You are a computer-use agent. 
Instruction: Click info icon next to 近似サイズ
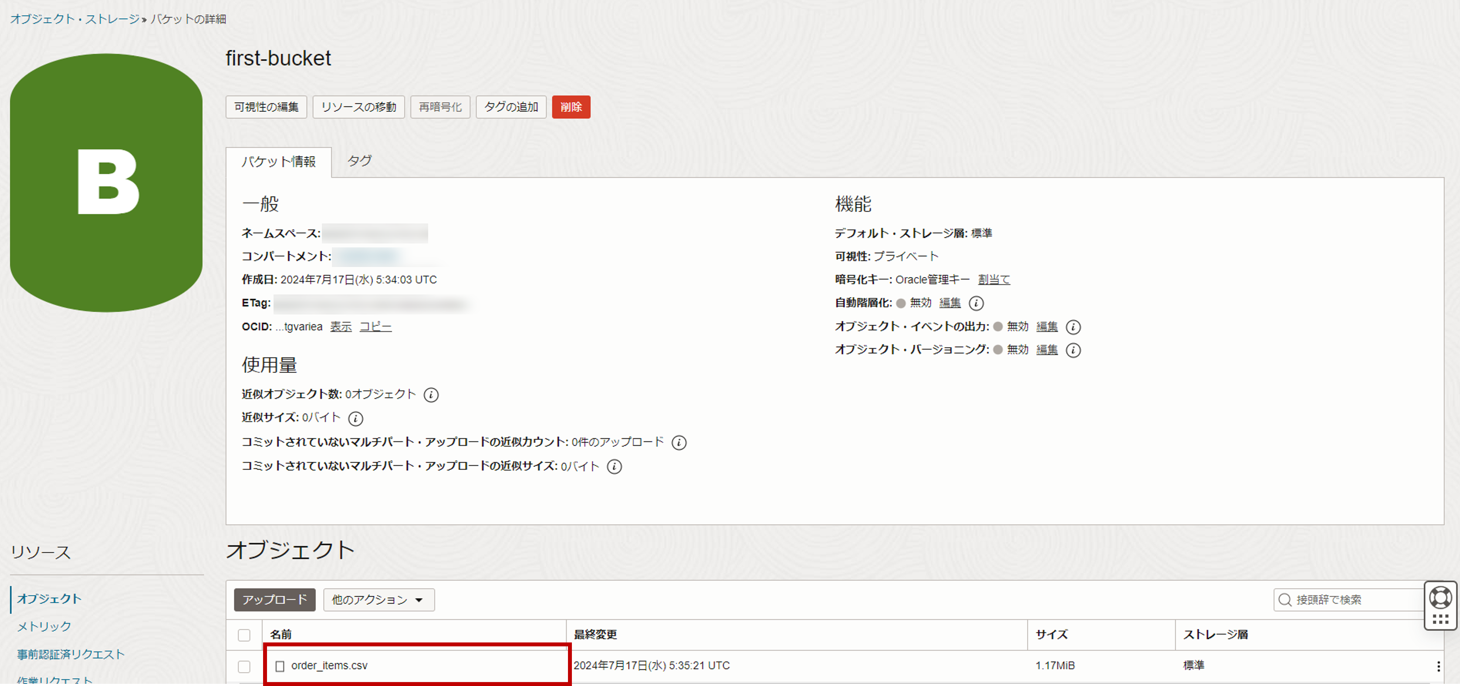(355, 419)
